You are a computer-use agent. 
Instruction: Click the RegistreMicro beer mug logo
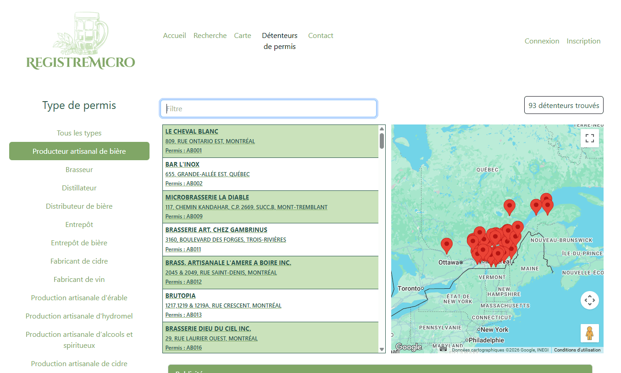tap(81, 41)
